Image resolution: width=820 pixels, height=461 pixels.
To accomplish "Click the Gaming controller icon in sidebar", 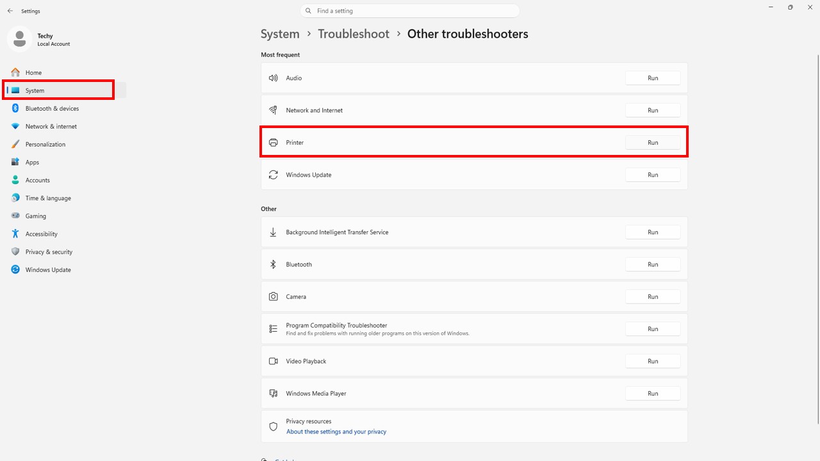I will click(15, 216).
